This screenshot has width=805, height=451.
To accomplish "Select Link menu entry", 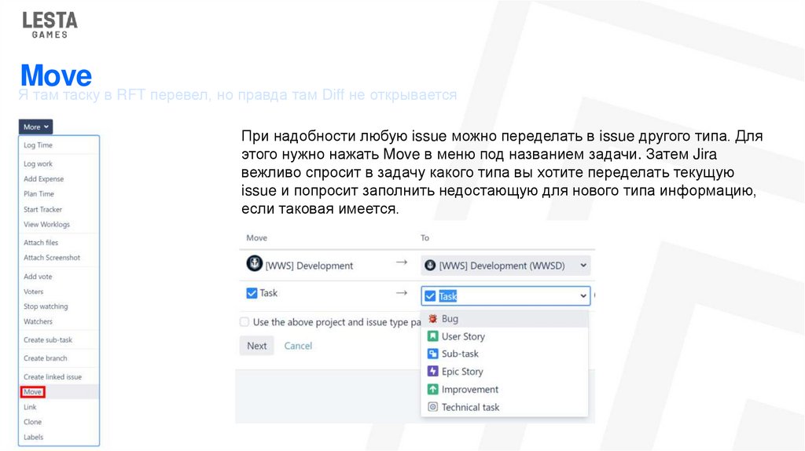I will point(58,407).
